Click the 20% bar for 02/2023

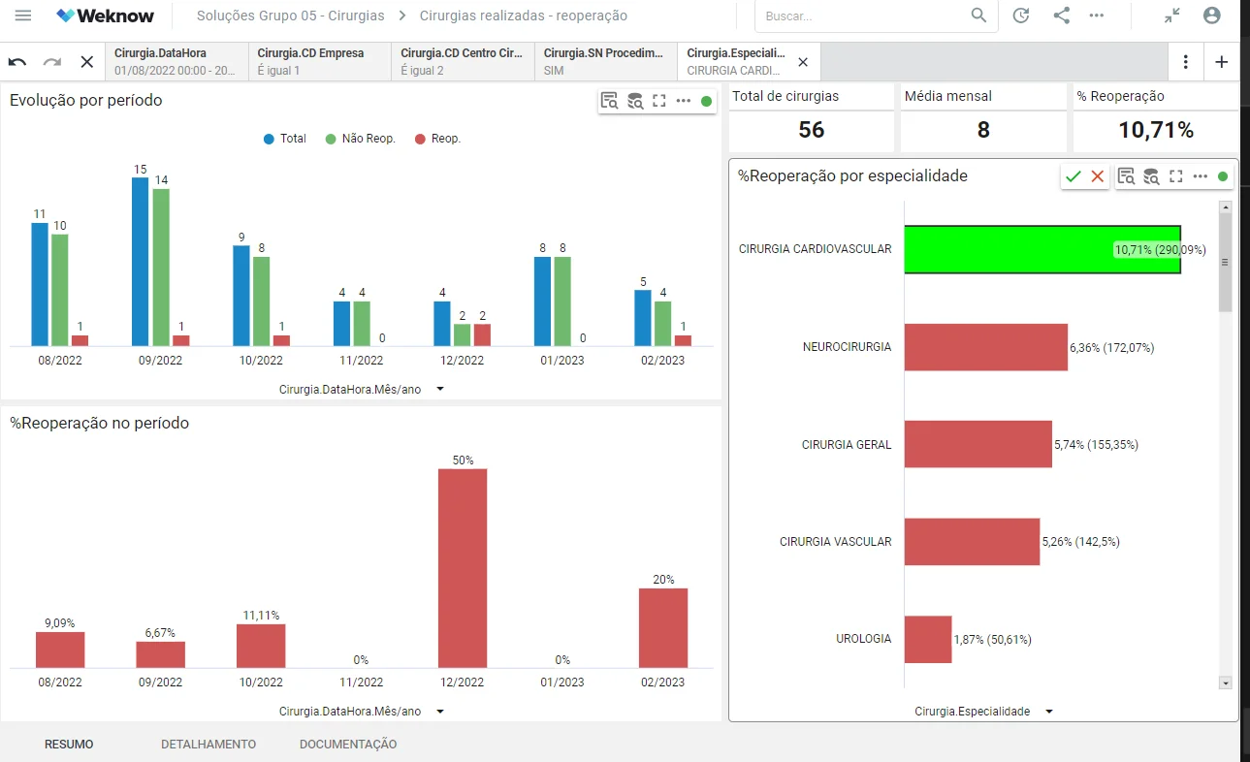[663, 628]
